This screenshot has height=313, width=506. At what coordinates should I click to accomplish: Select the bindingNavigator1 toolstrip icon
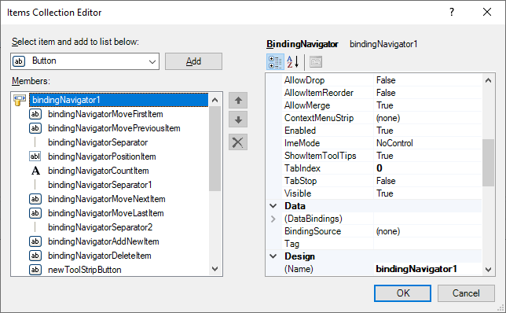tap(20, 100)
